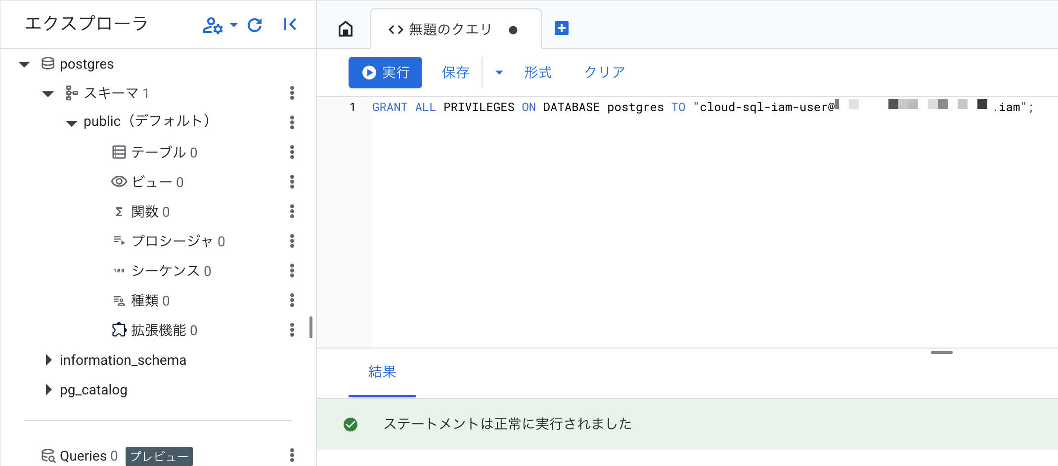Viewport: 1058px width, 466px height.
Task: Expand the information_schema node
Action: [x=48, y=360]
